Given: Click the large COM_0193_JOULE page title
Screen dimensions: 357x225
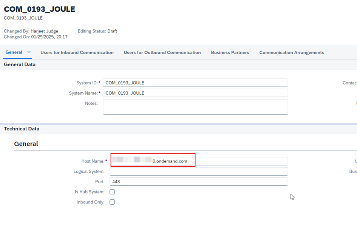Looking at the screenshot, I should (39, 9).
